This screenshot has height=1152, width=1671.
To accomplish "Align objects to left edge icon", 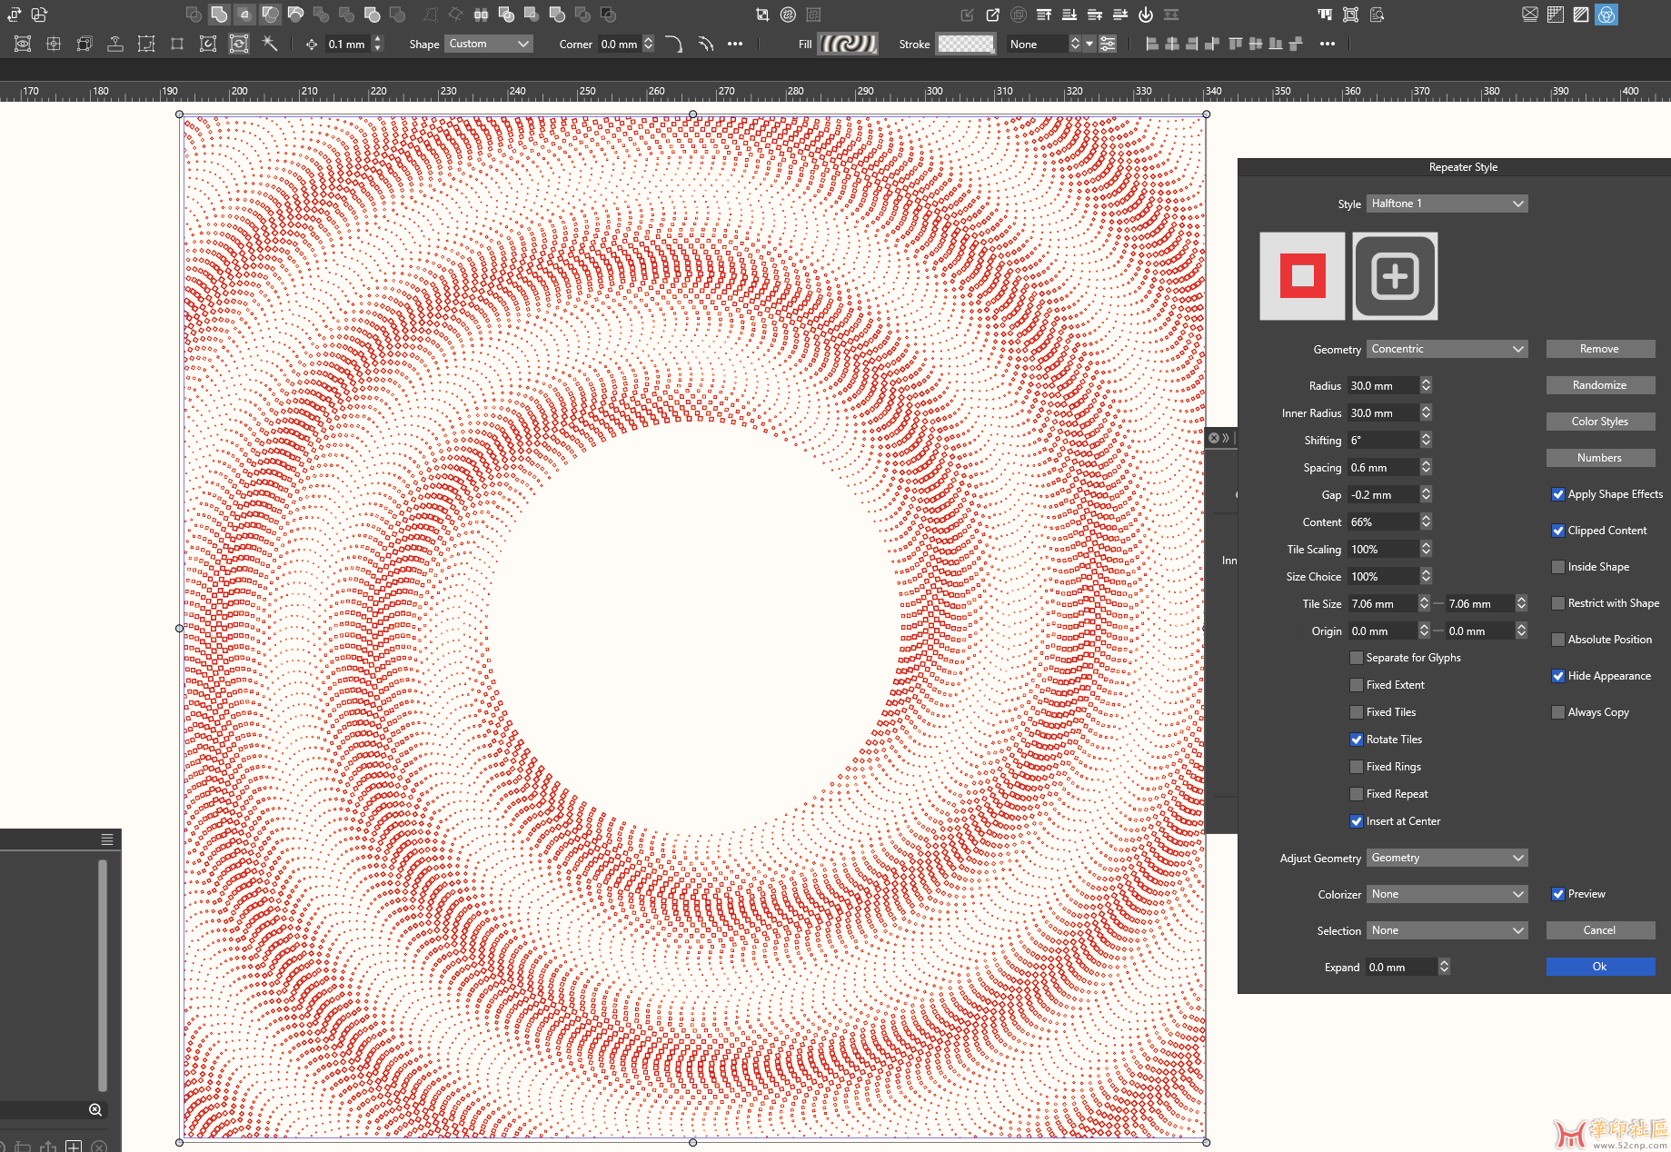I will pos(1152,44).
